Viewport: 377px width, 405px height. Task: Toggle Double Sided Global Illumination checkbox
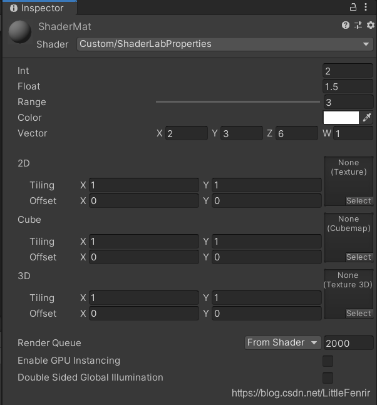328,378
